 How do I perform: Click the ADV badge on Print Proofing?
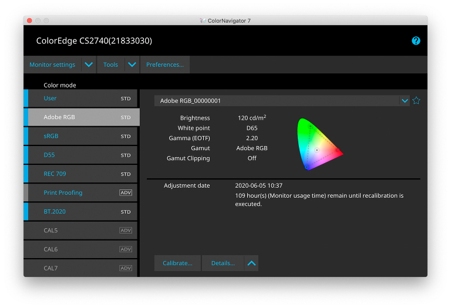click(126, 192)
